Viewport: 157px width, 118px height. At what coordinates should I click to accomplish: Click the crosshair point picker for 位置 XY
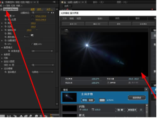(32, 16)
